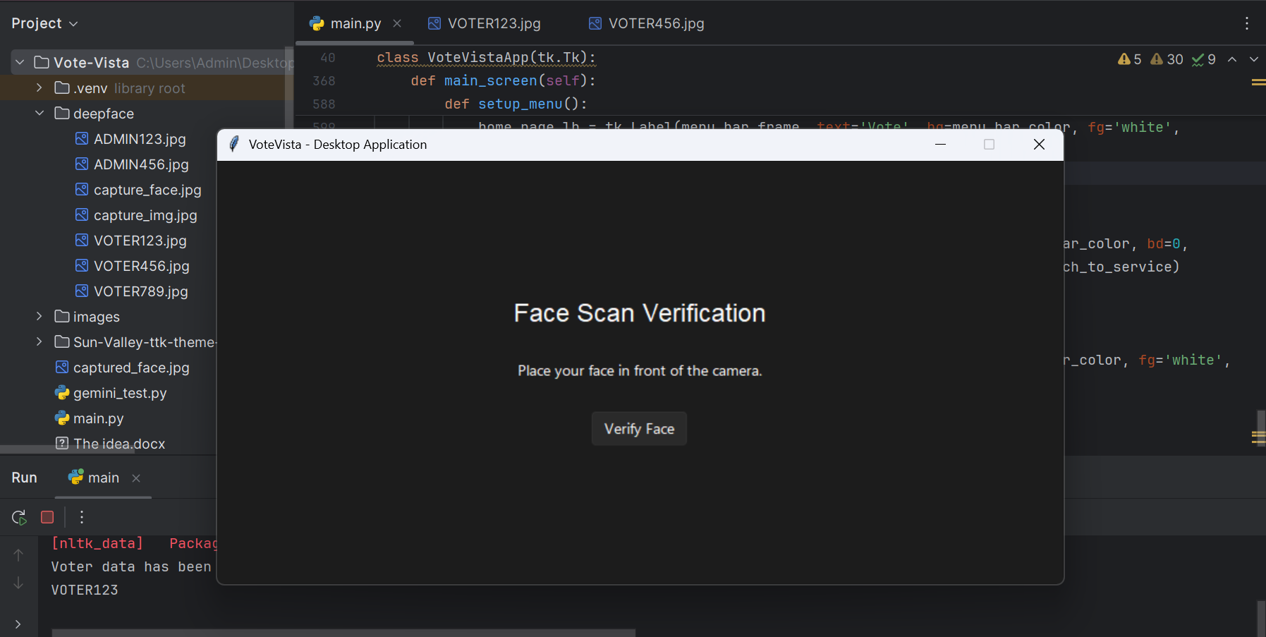Click the class VoteVistaApp sticky line
Image resolution: width=1266 pixels, height=637 pixels.
pos(487,58)
